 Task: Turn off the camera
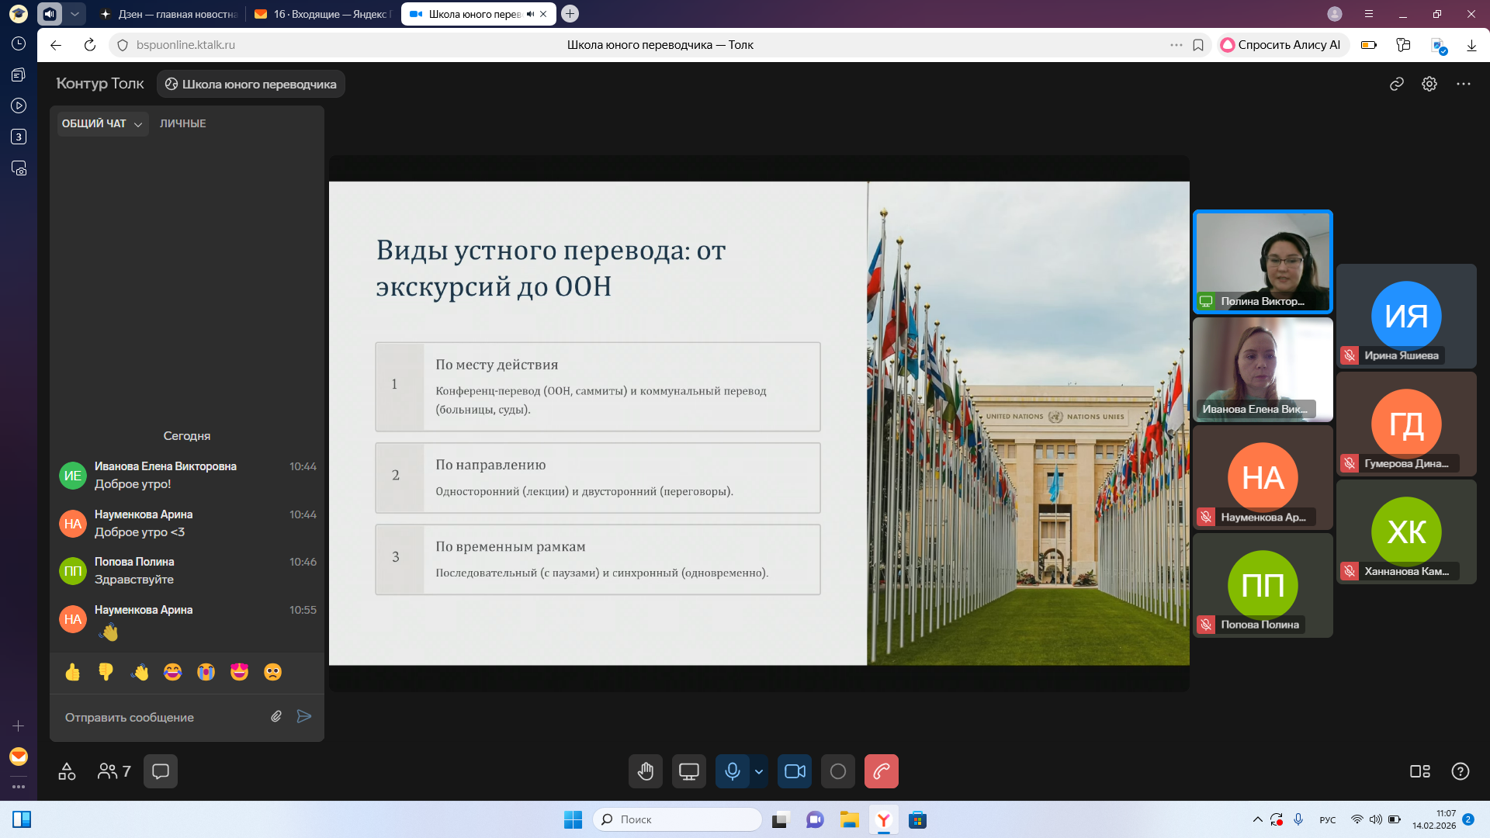point(795,771)
